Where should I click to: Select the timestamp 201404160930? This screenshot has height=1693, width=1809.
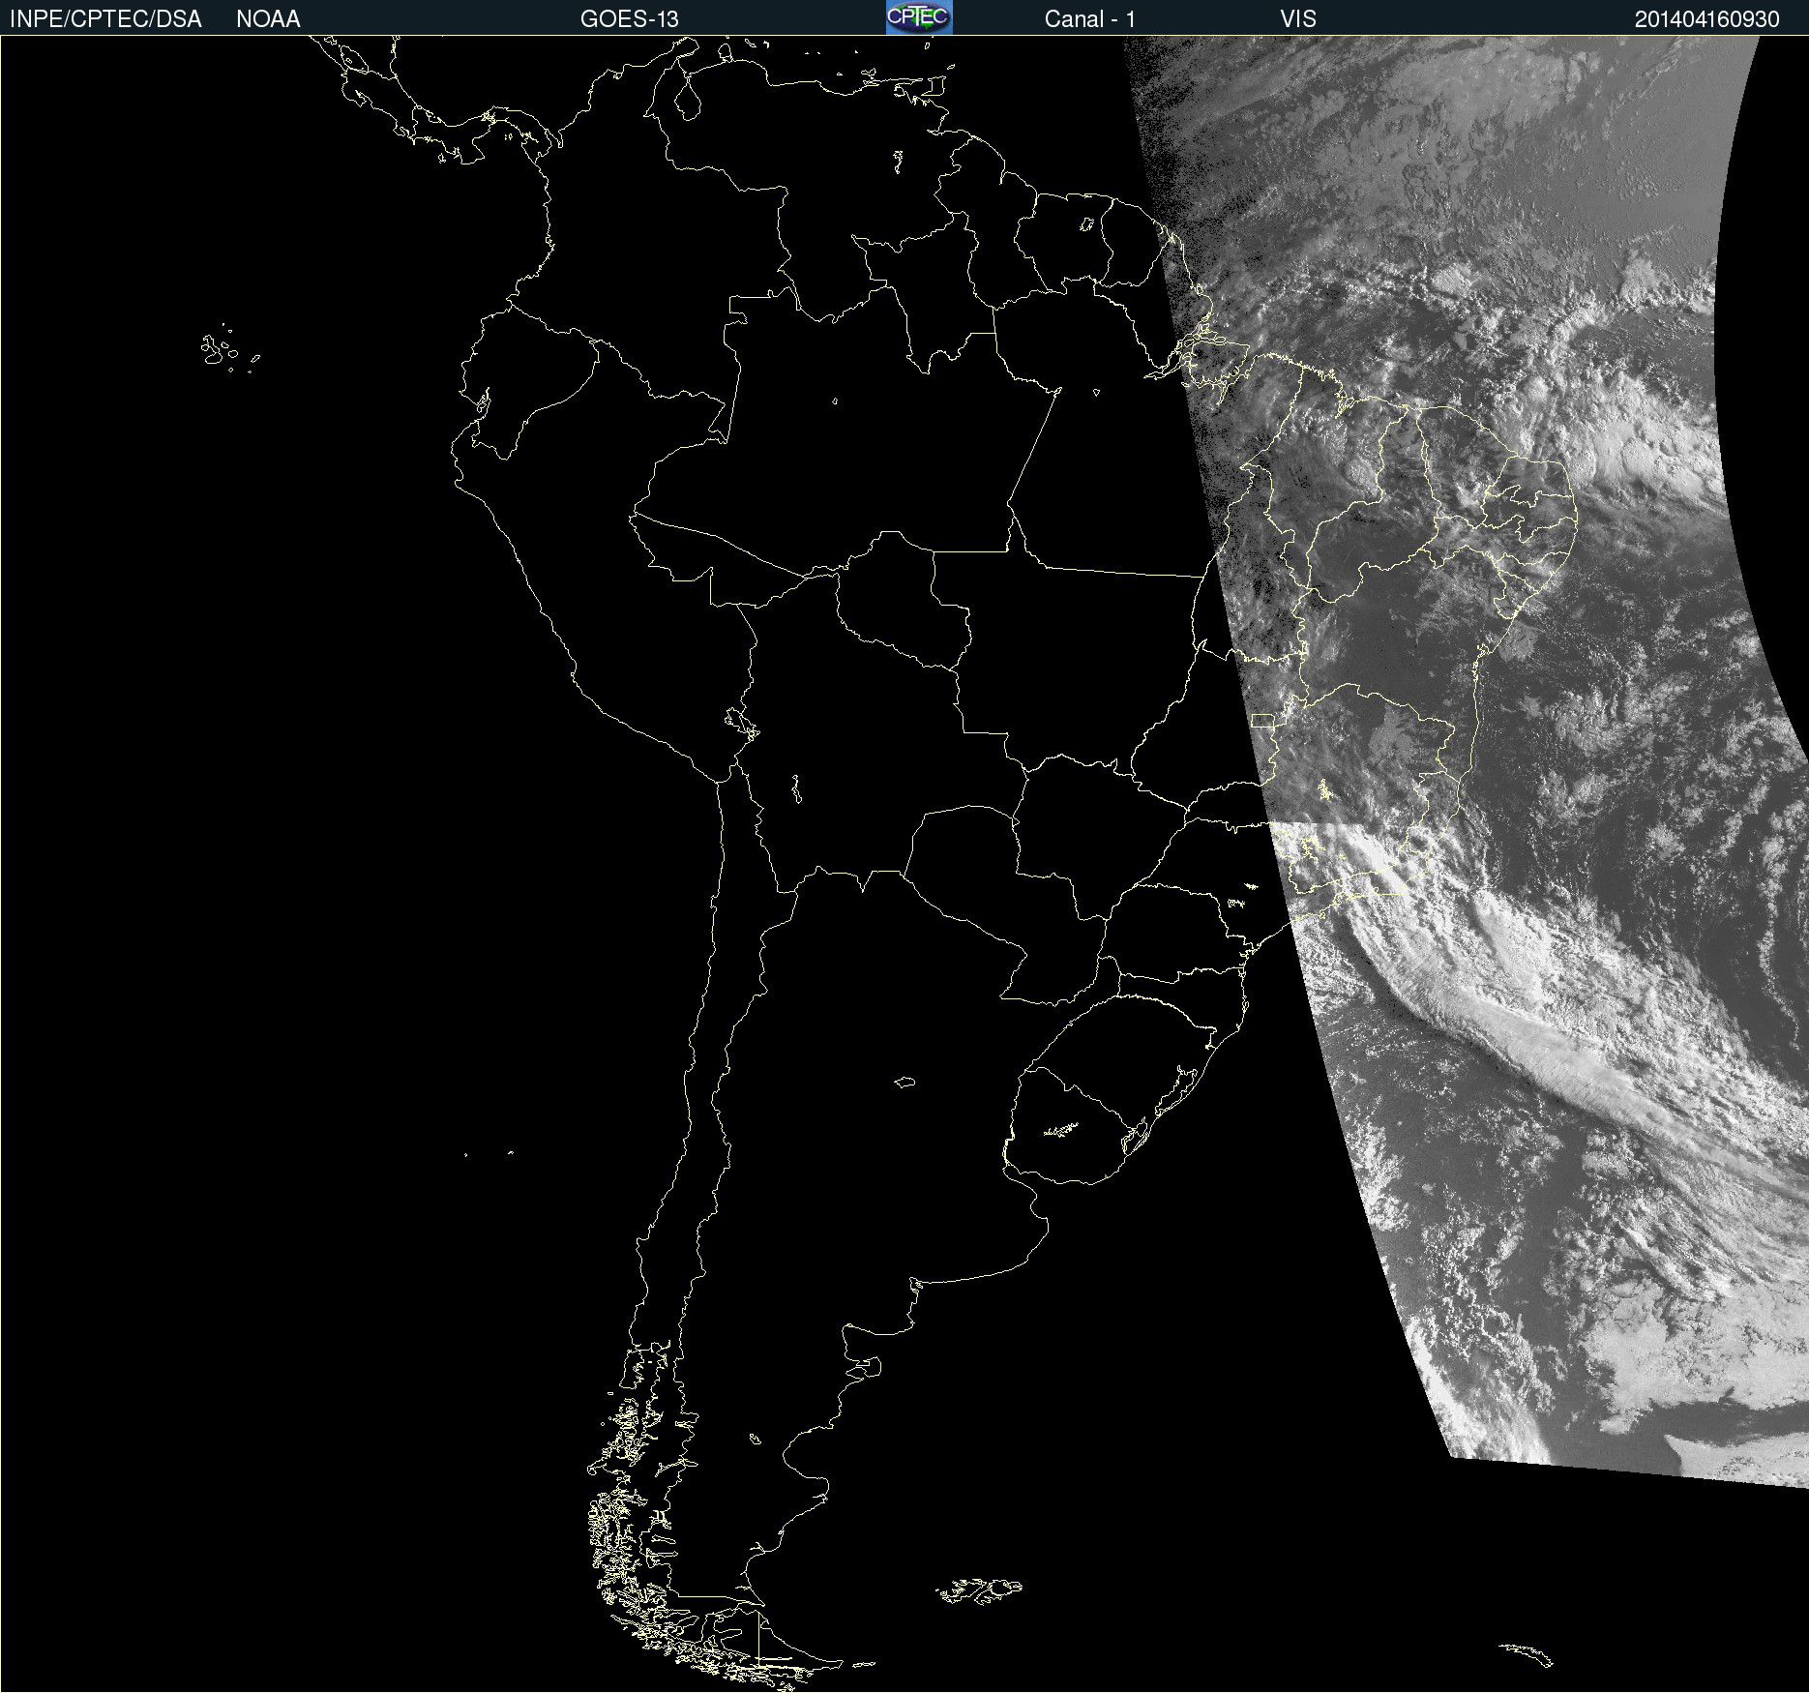click(x=1707, y=19)
